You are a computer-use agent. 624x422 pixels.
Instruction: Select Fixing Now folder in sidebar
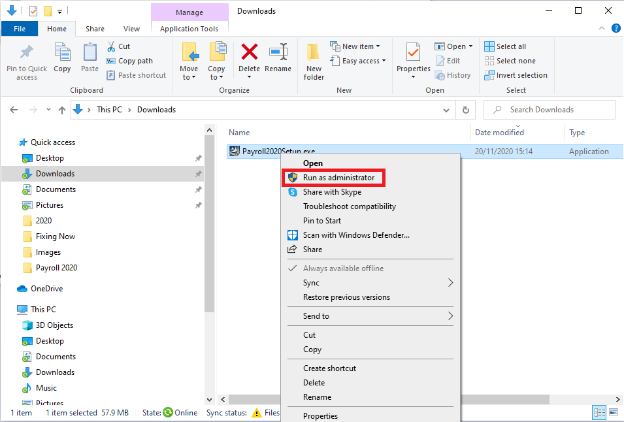pyautogui.click(x=56, y=236)
